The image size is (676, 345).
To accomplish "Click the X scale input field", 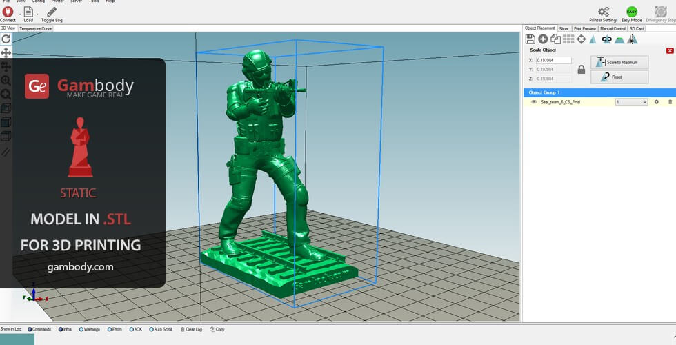I will (553, 60).
